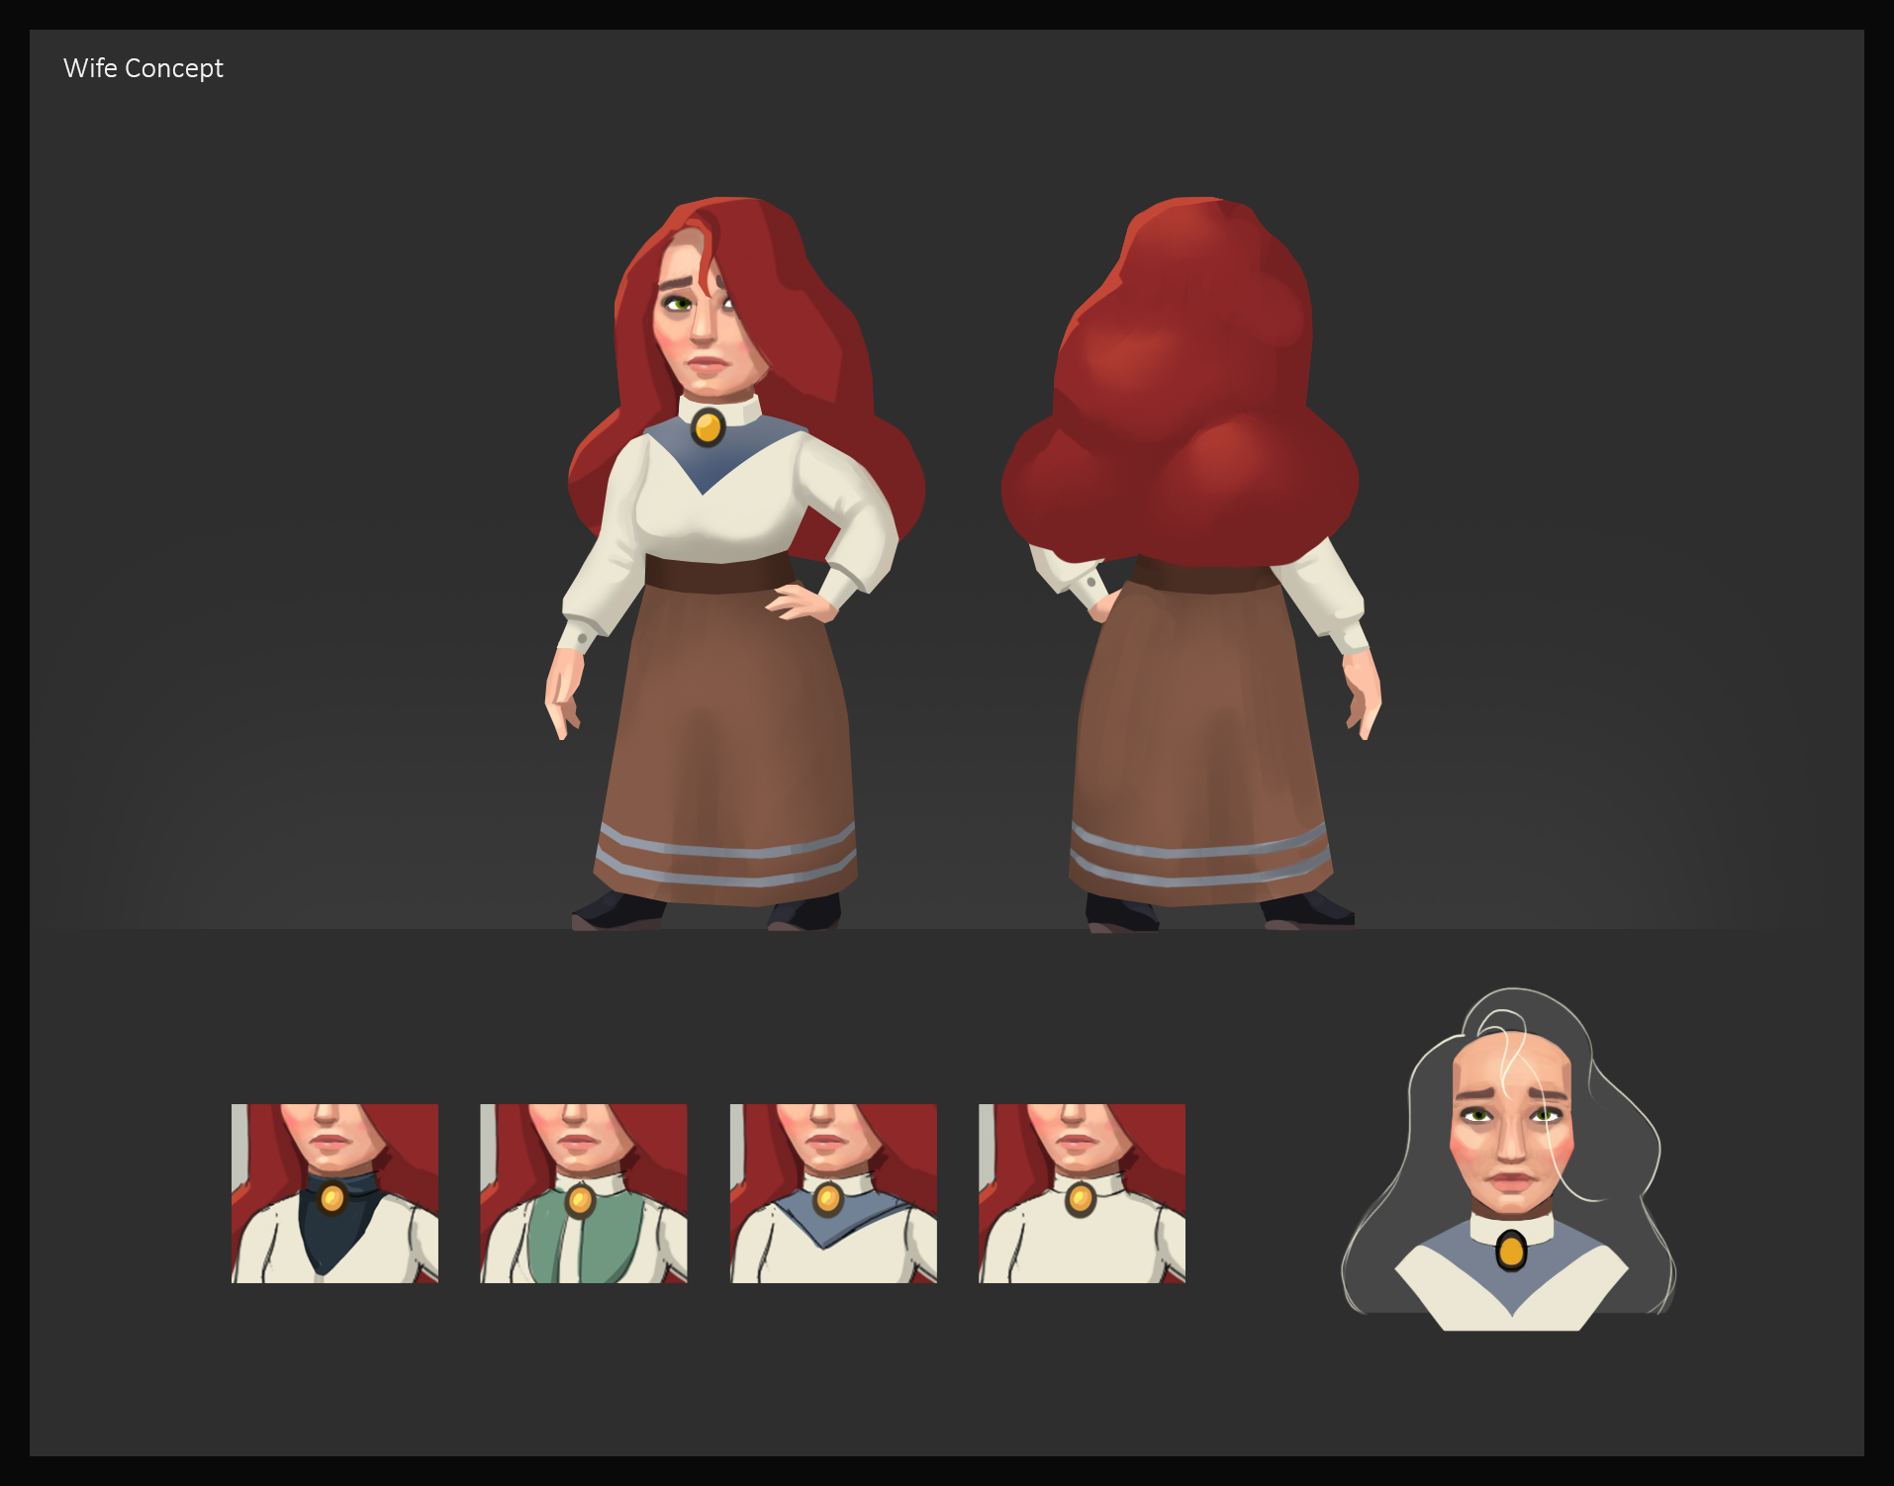Image resolution: width=1894 pixels, height=1486 pixels.
Task: Select the dark navy collar variant thumbnail
Action: tap(334, 1193)
